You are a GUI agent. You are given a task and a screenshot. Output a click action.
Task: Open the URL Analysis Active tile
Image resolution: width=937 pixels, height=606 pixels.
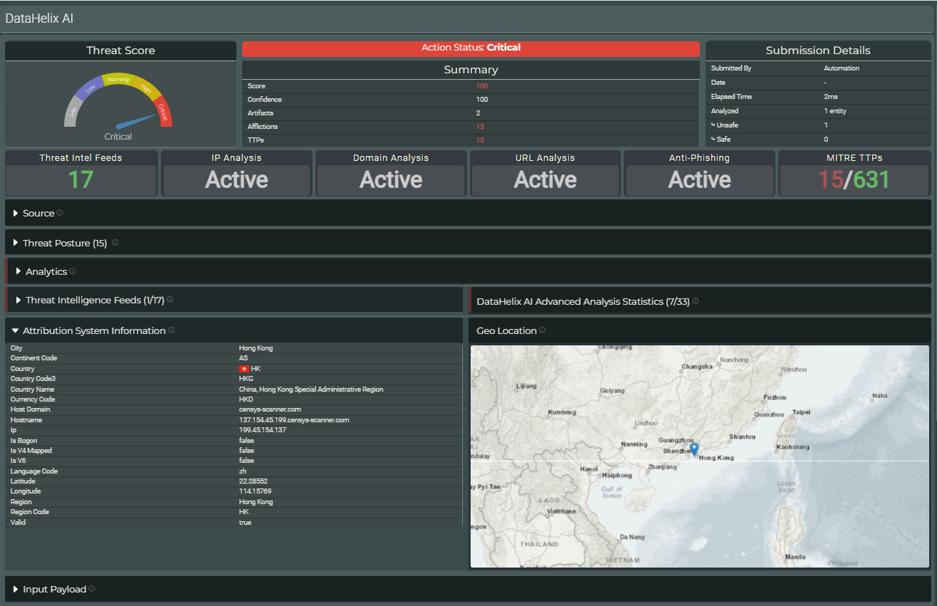(545, 173)
